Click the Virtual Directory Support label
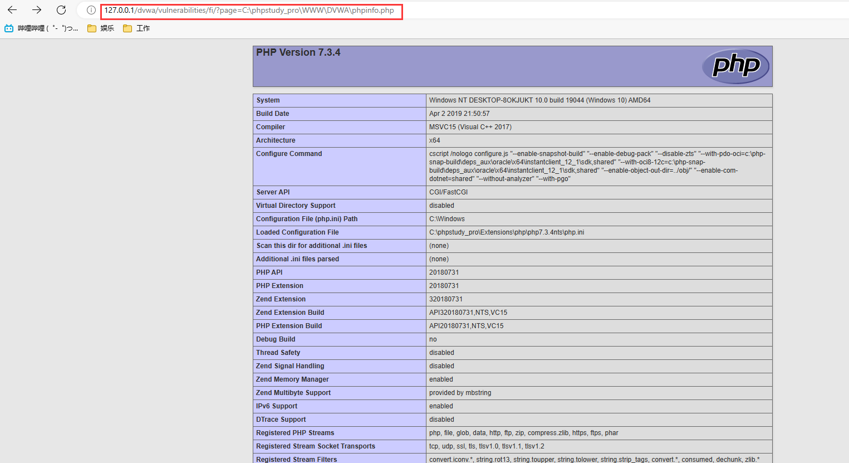The height and width of the screenshot is (463, 849). pos(296,206)
